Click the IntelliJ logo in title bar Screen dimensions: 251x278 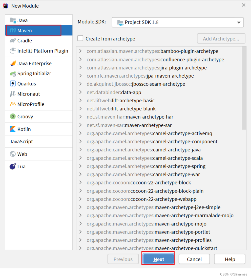[6, 6]
